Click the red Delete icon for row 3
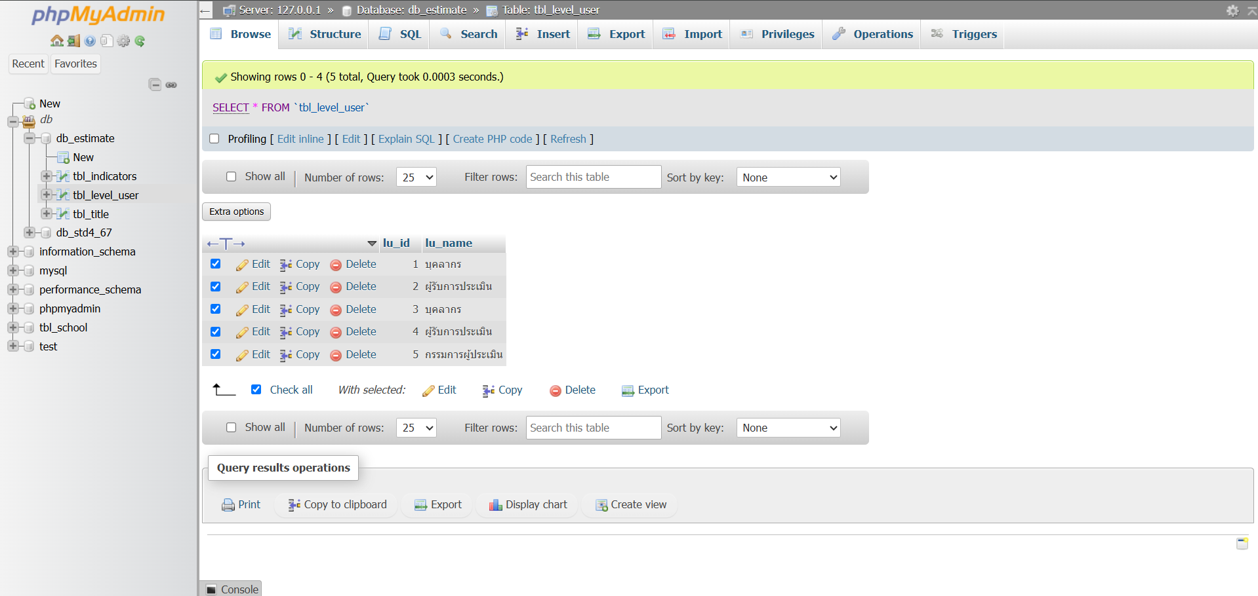 click(336, 310)
